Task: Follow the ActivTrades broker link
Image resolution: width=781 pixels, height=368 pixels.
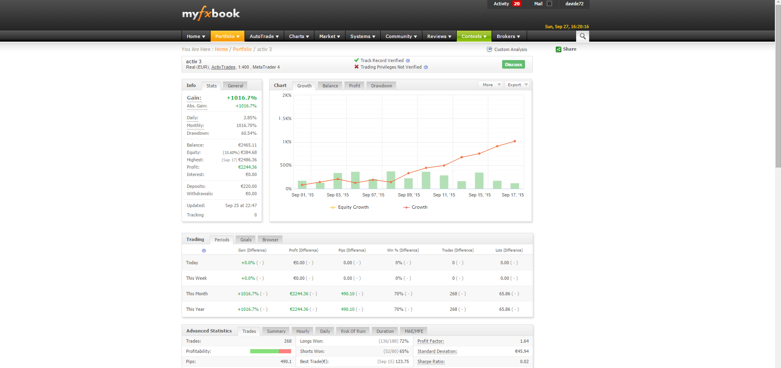Action: [223, 67]
